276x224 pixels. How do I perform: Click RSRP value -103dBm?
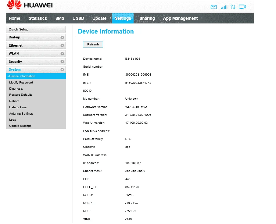[131, 203]
